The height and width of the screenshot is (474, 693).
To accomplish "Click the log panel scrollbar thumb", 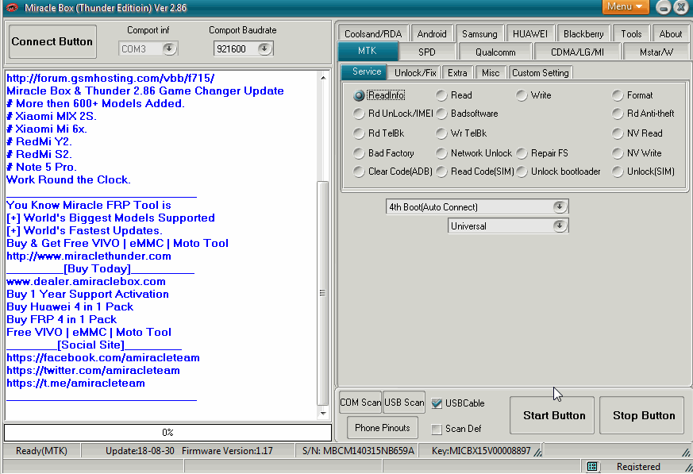I will tap(322, 293).
